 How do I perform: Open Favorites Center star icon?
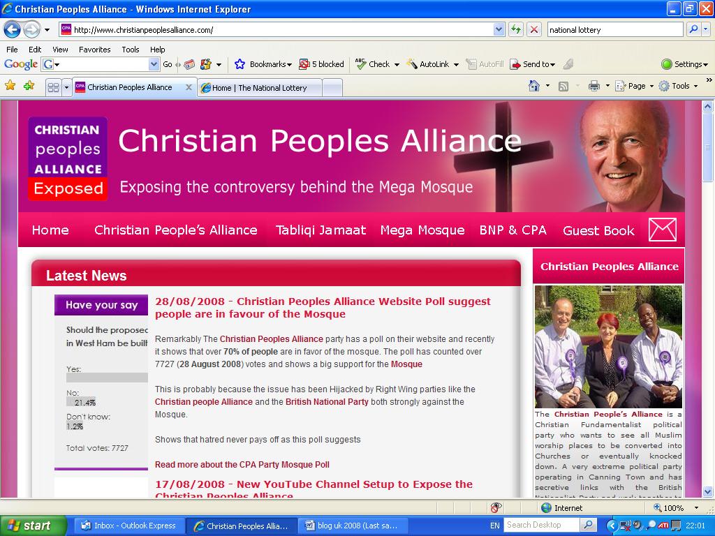10,86
